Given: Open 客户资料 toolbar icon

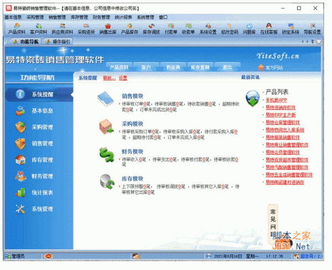Looking at the screenshot, I should coord(38,29).
